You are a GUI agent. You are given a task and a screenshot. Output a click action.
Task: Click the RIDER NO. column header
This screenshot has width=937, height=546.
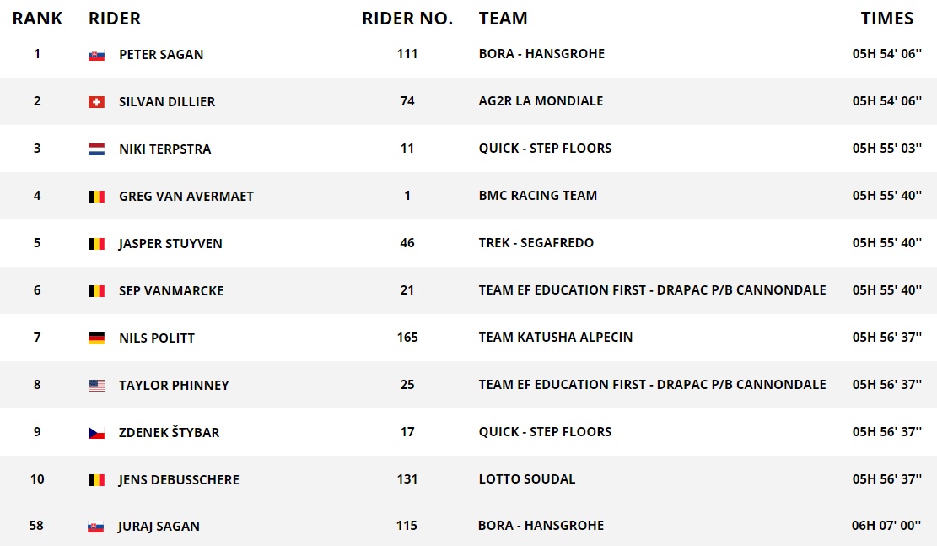tap(407, 19)
